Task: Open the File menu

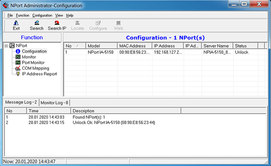Action: [x=10, y=15]
